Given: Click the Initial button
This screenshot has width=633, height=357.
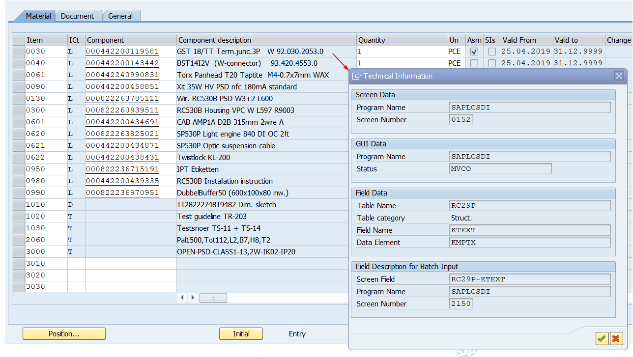Looking at the screenshot, I should tap(240, 333).
